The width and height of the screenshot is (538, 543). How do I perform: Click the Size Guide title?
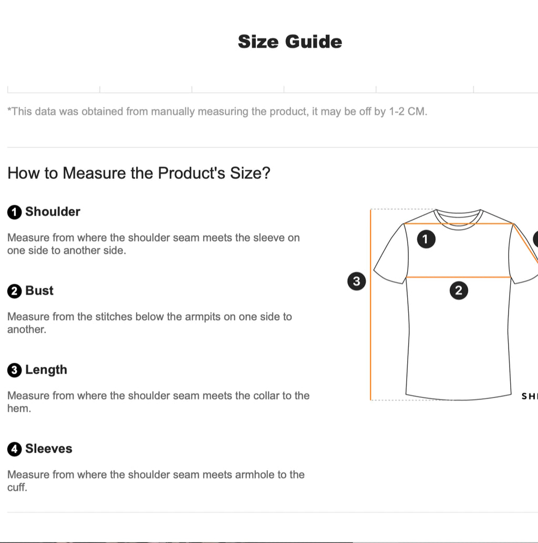pos(289,42)
